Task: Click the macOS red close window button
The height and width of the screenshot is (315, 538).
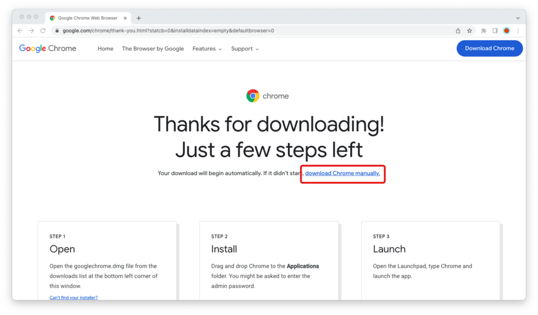Action: click(22, 17)
